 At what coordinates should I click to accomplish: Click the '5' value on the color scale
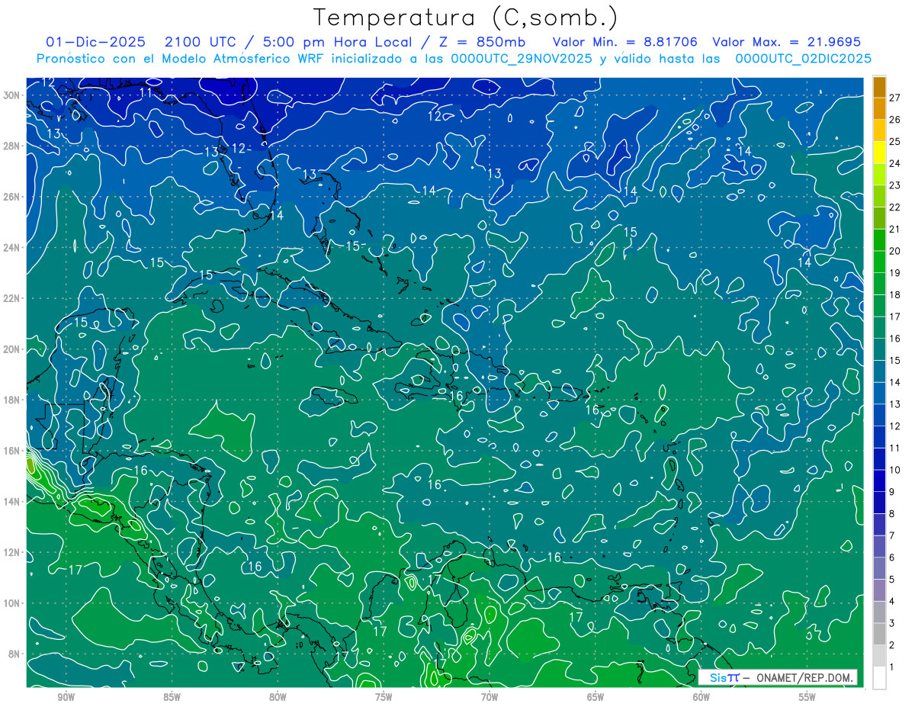pos(891,580)
